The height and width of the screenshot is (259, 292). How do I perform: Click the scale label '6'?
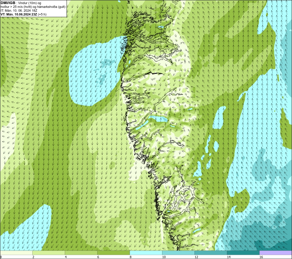(98, 257)
